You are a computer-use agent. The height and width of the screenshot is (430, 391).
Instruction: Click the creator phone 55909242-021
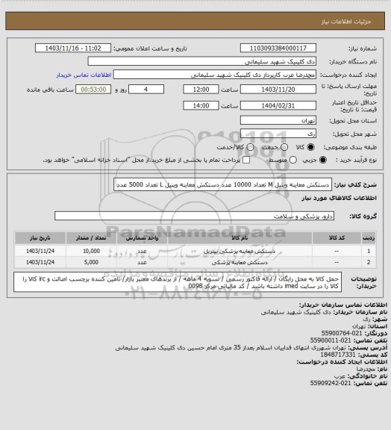(331, 383)
